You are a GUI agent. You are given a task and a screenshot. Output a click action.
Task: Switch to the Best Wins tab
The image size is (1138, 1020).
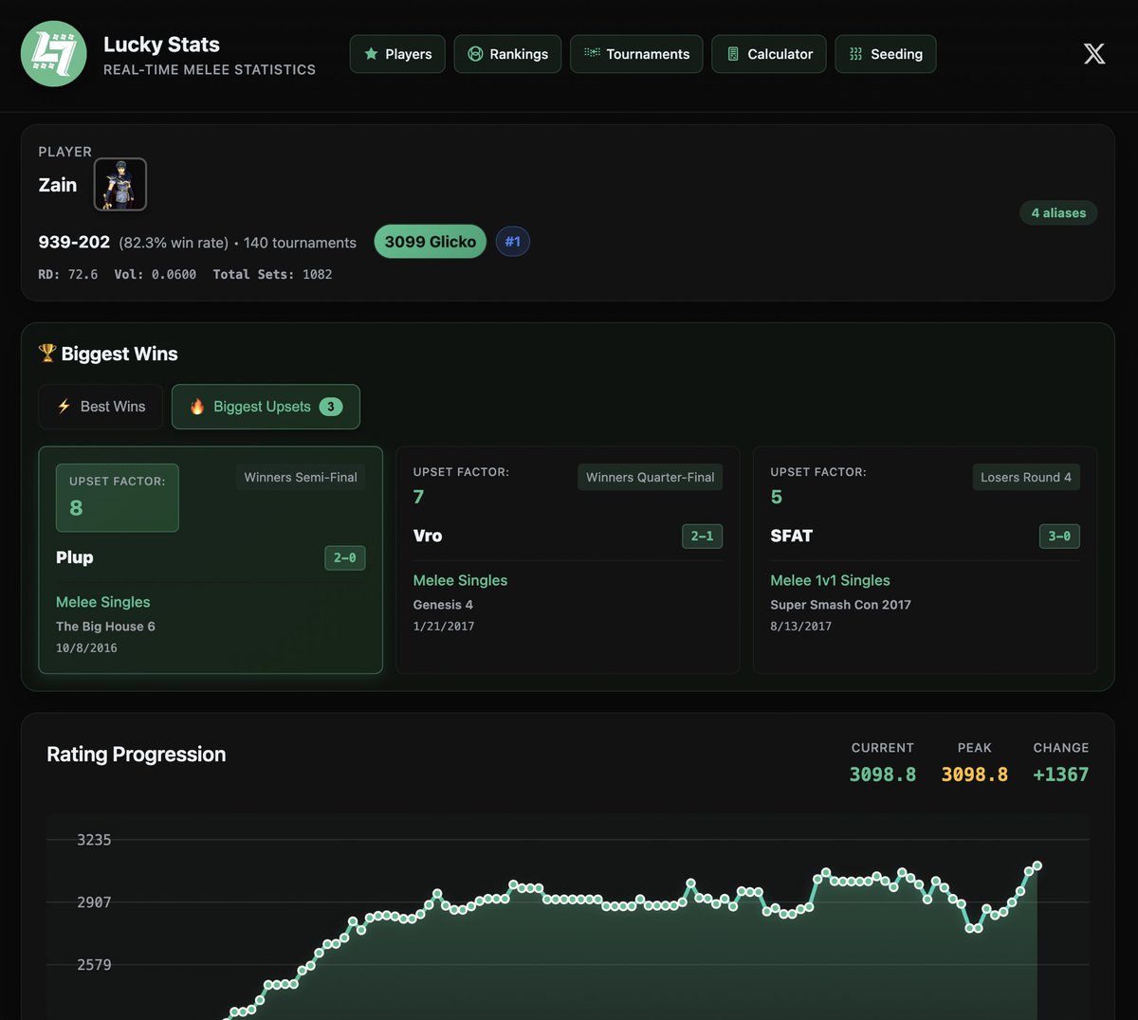coord(101,406)
